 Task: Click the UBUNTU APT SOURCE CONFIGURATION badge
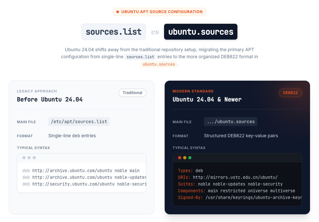point(159,12)
